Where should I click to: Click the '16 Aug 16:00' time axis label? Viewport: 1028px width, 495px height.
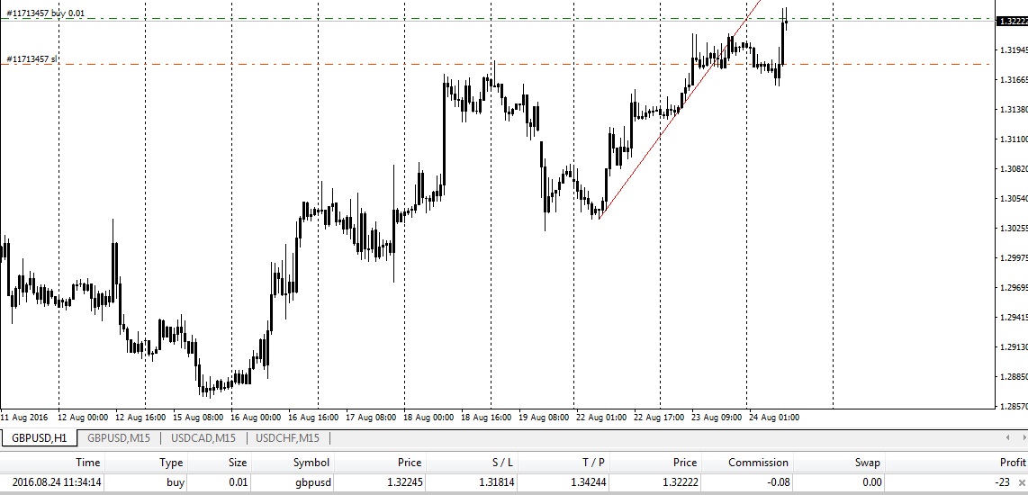click(x=313, y=417)
